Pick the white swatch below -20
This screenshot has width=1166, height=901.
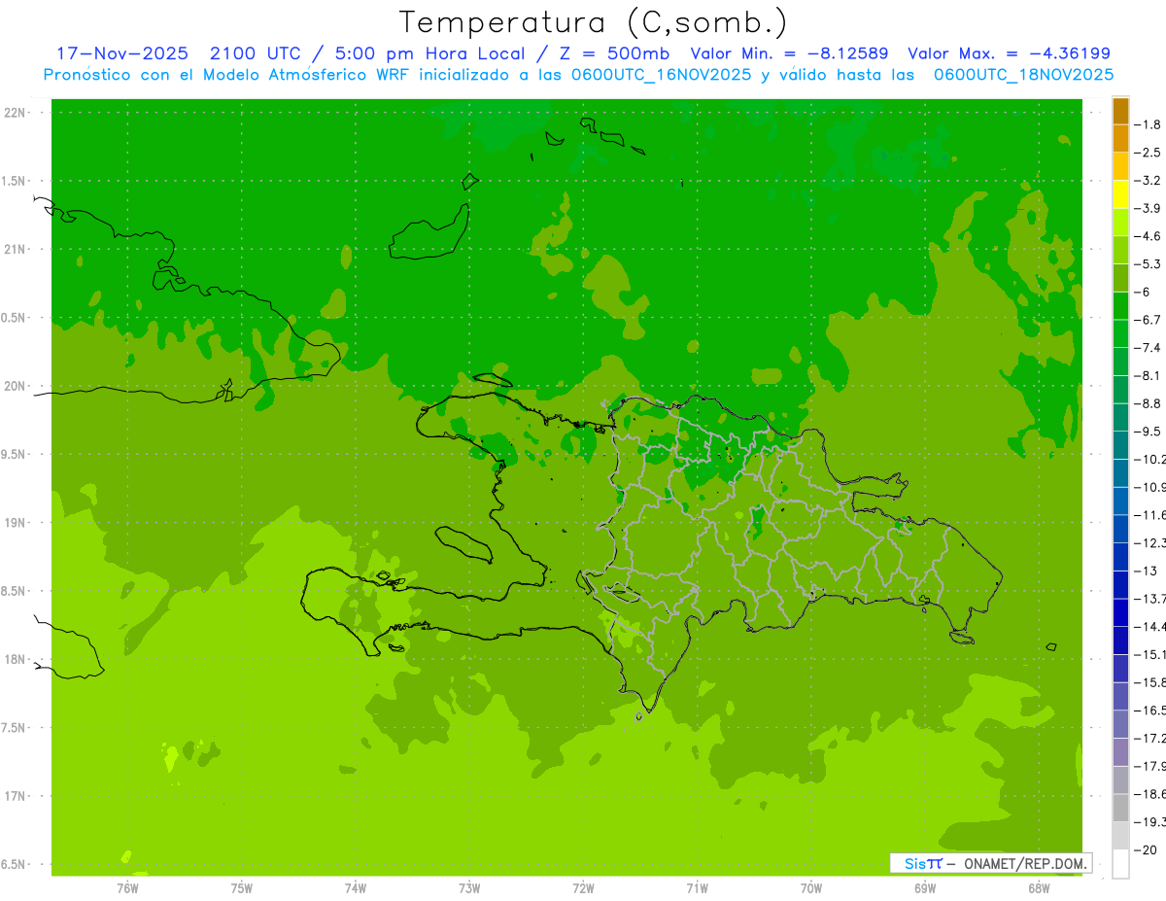pos(1120,864)
